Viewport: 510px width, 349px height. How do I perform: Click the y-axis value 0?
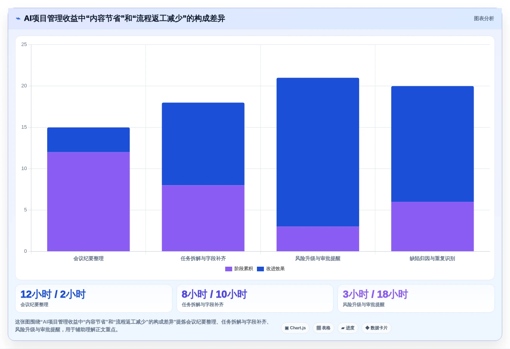[x=26, y=251]
